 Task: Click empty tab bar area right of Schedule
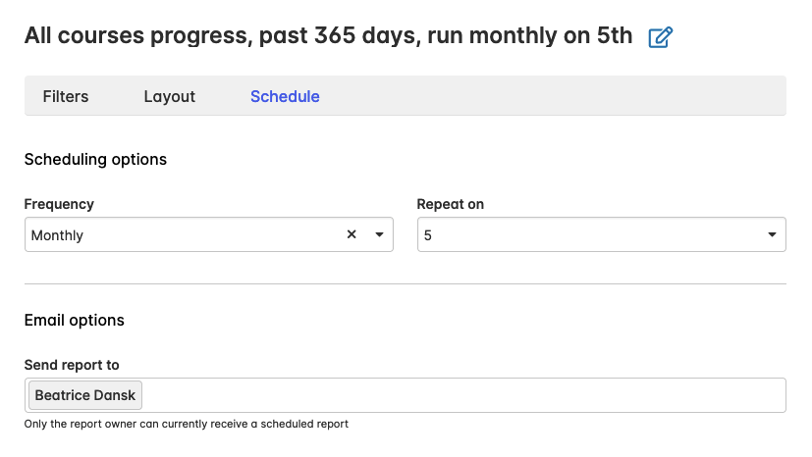pyautogui.click(x=550, y=96)
